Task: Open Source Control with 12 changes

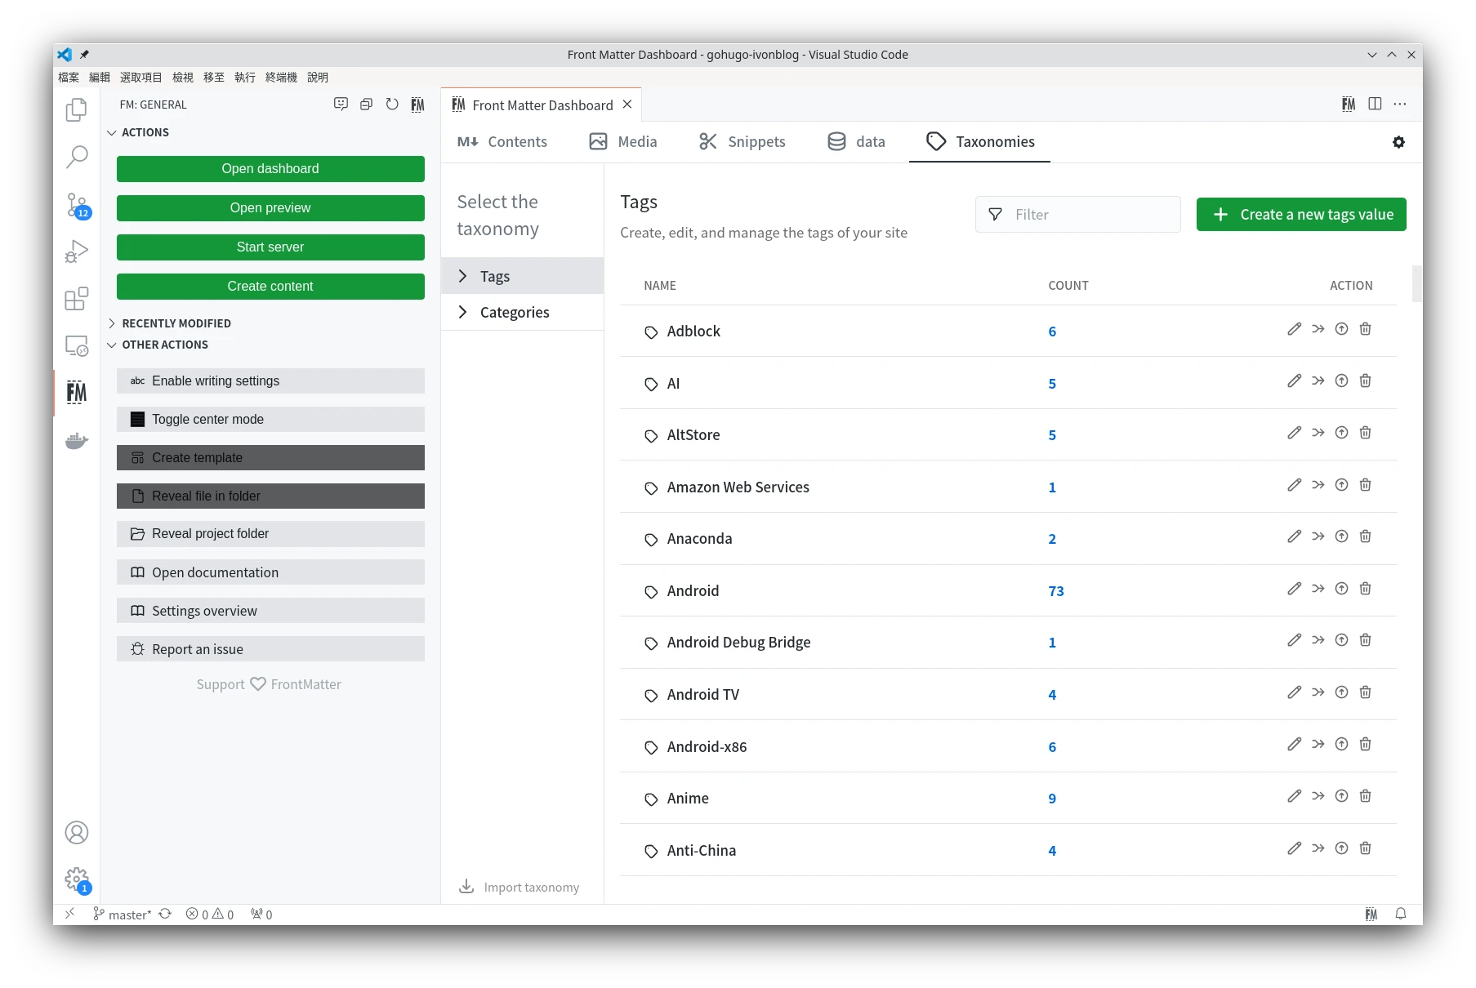Action: coord(77,205)
